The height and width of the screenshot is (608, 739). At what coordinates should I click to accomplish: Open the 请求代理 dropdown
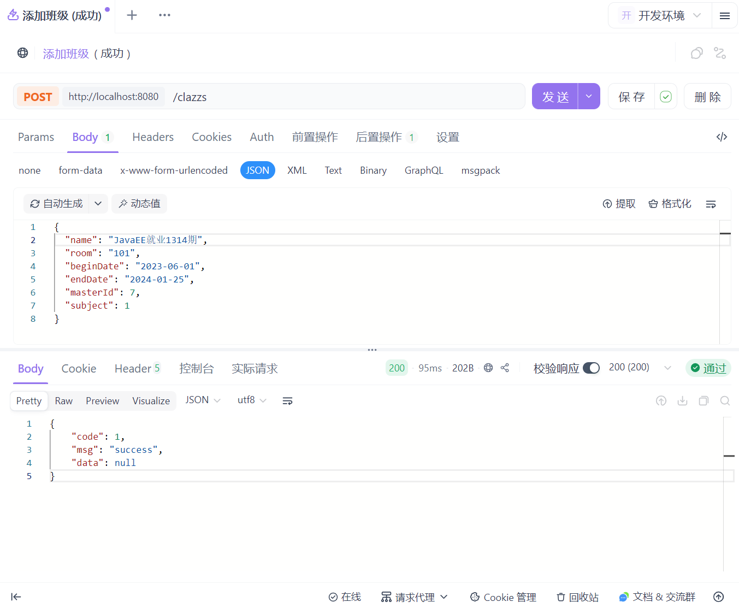coord(415,597)
